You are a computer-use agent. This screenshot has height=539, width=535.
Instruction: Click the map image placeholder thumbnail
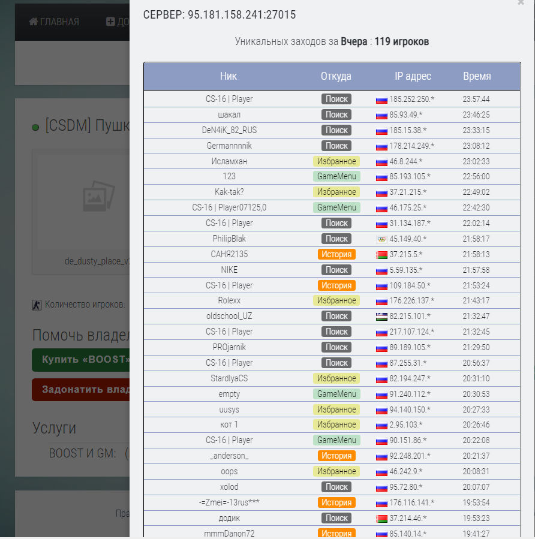[99, 196]
